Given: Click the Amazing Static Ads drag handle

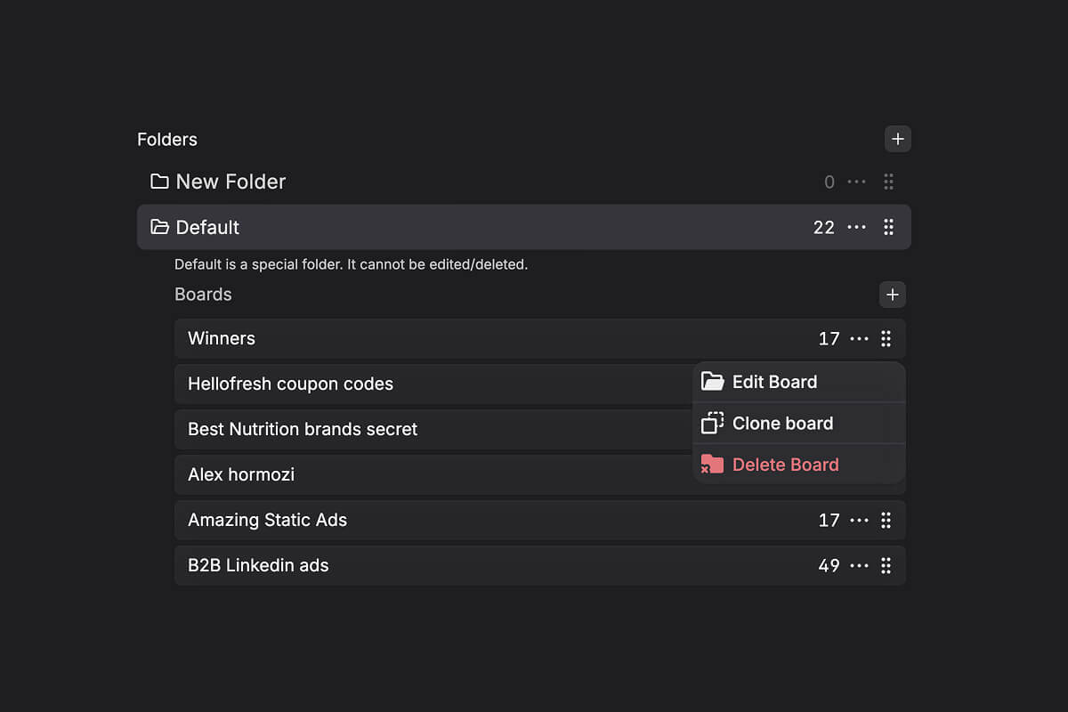Looking at the screenshot, I should click(886, 521).
